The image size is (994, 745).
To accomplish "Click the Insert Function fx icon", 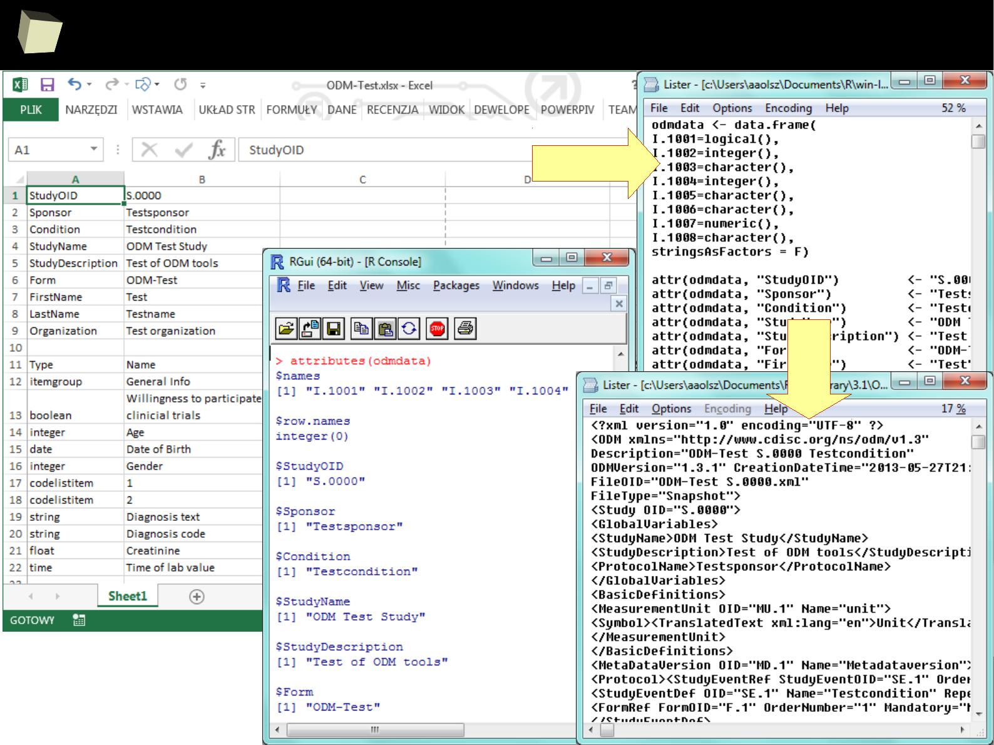I will click(217, 150).
